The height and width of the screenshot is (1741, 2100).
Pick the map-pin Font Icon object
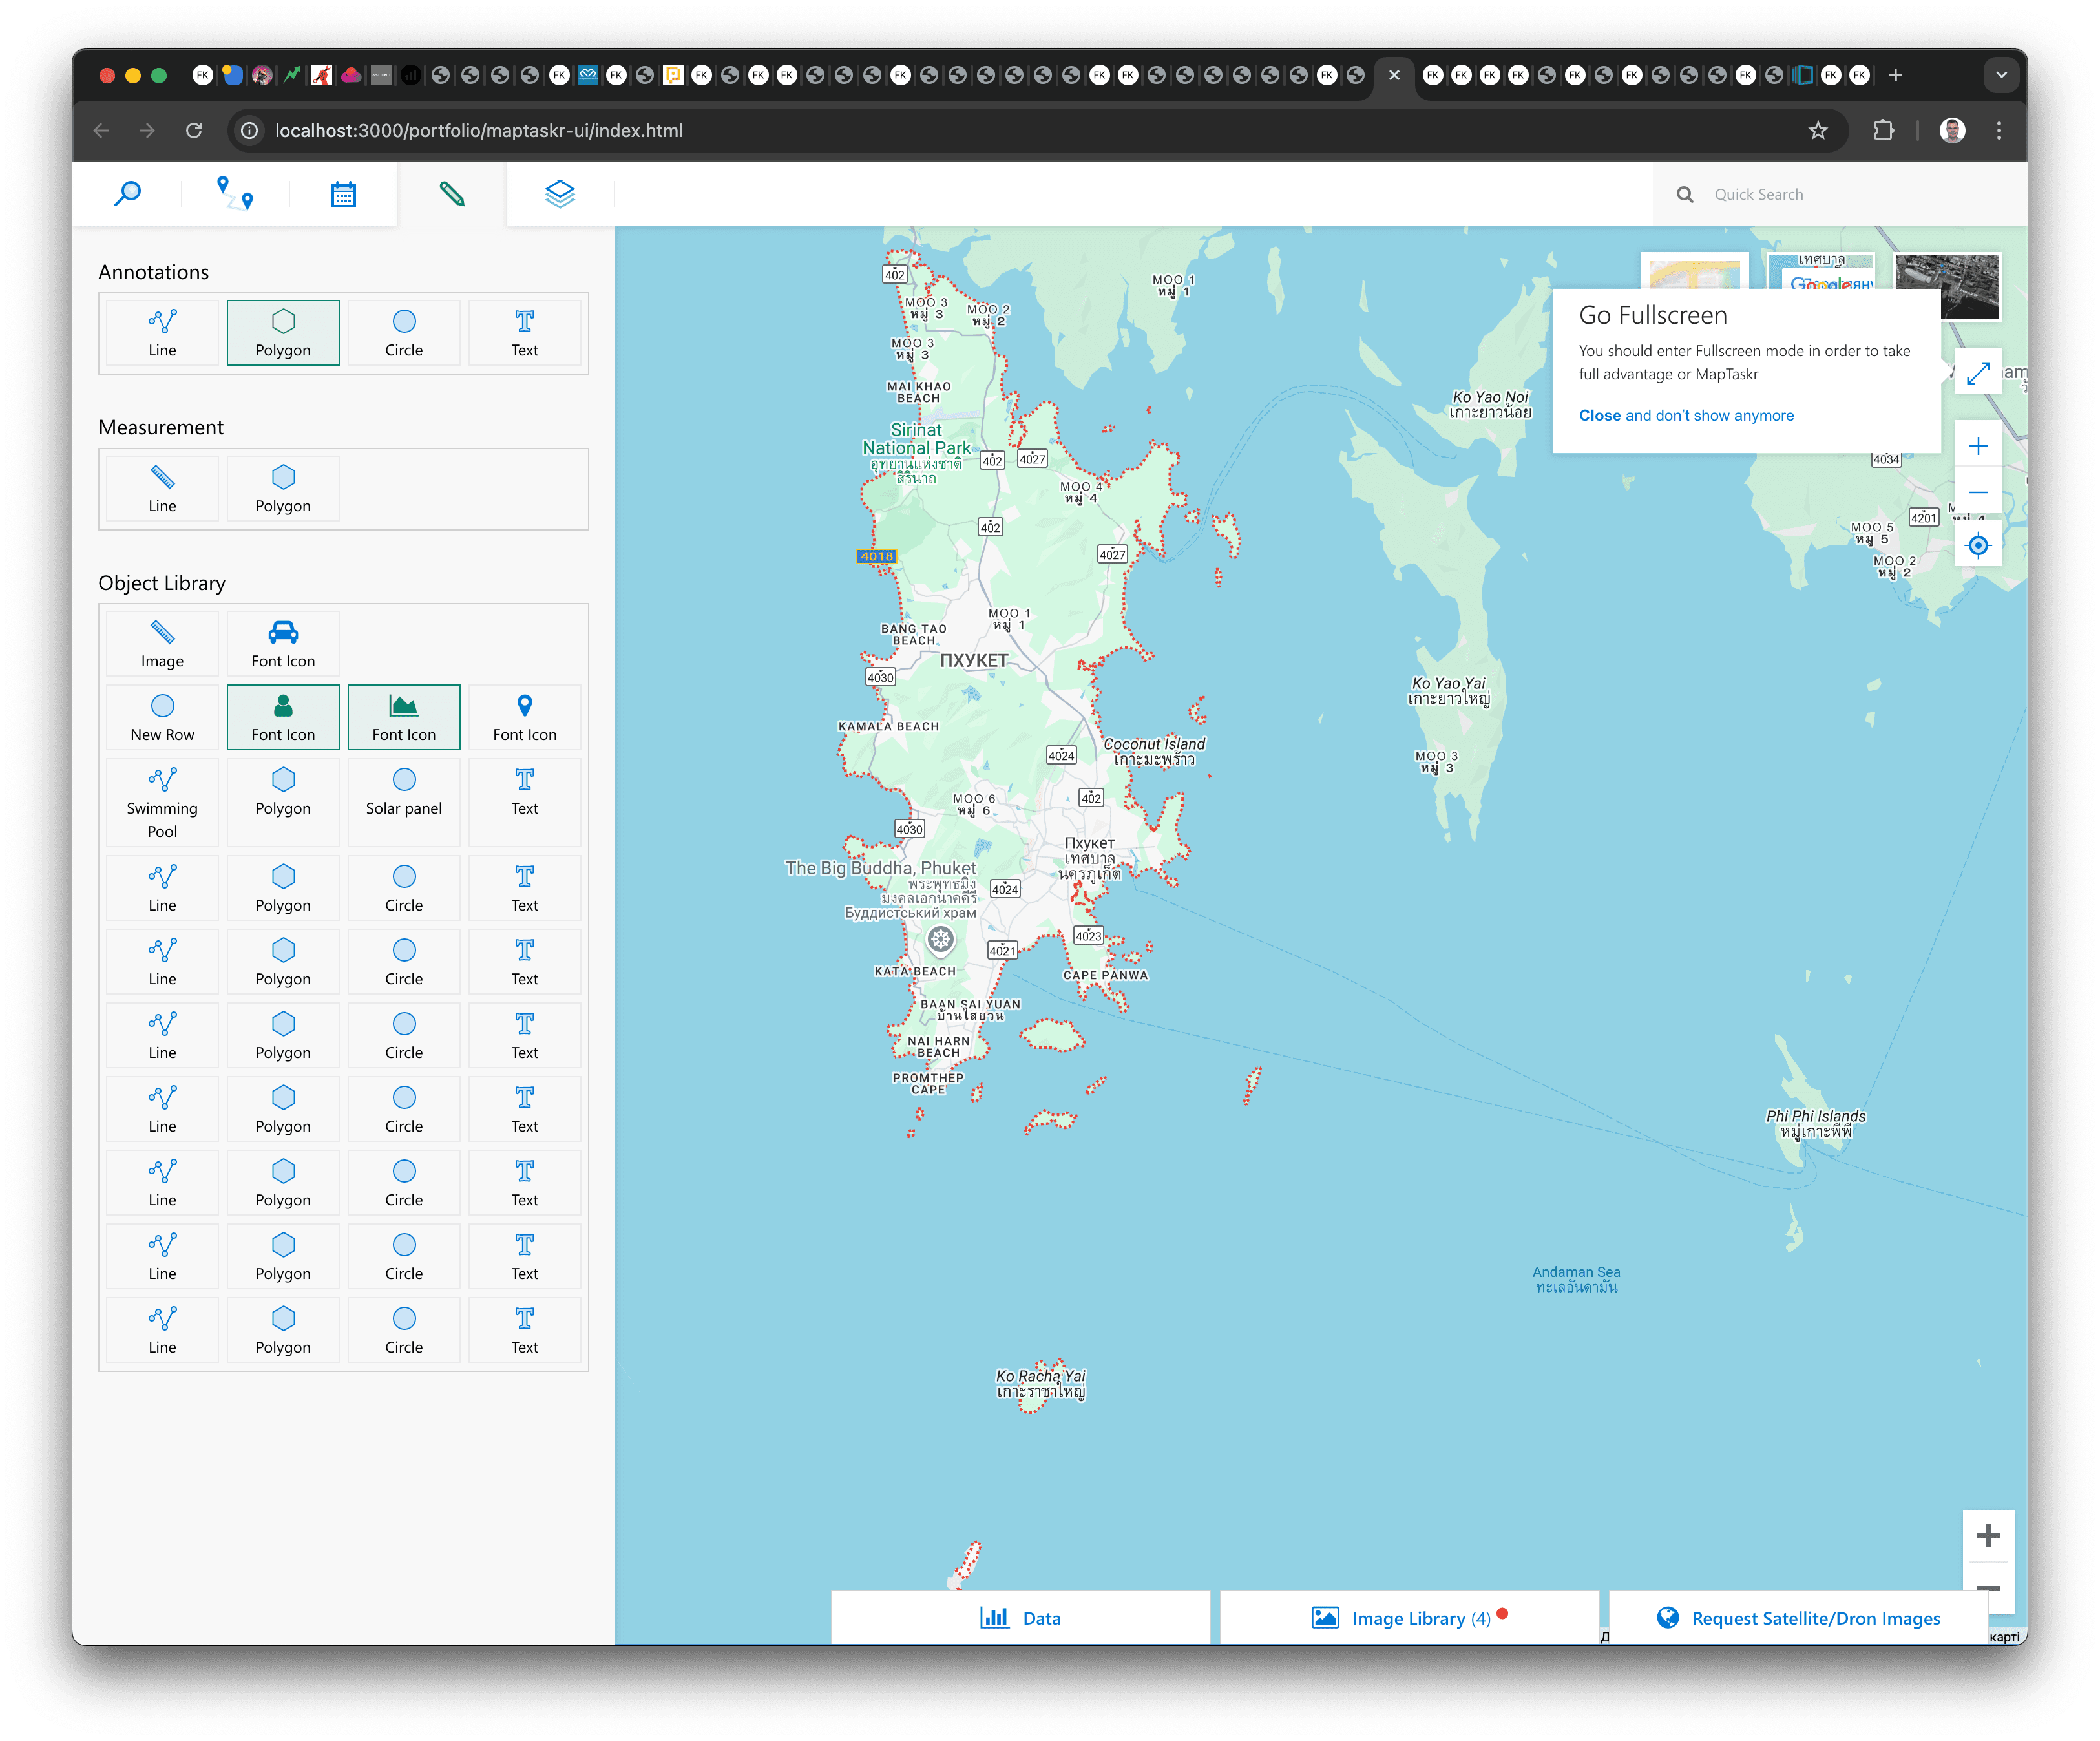(x=524, y=717)
